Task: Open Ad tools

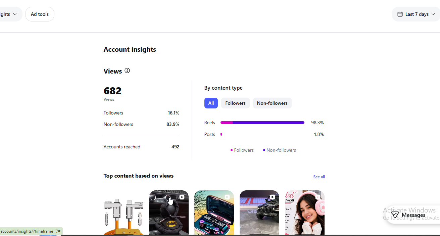Action: pos(40,14)
